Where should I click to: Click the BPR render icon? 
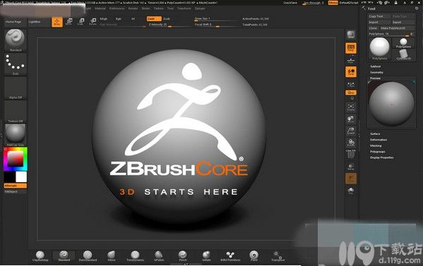tap(351, 35)
